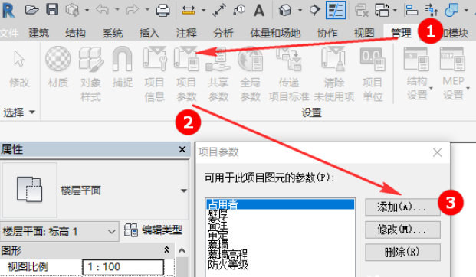Switch to the Structure (结构) tab
The width and height of the screenshot is (476, 277).
(x=75, y=33)
